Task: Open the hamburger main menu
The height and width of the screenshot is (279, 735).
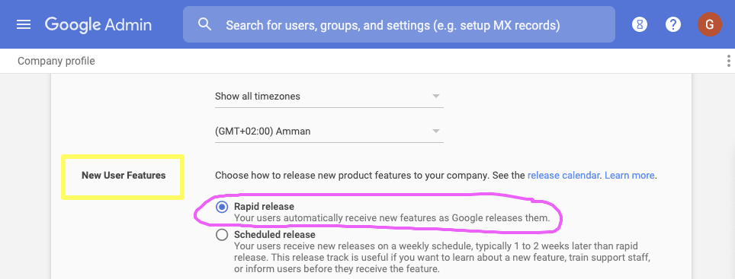Action: click(x=24, y=24)
